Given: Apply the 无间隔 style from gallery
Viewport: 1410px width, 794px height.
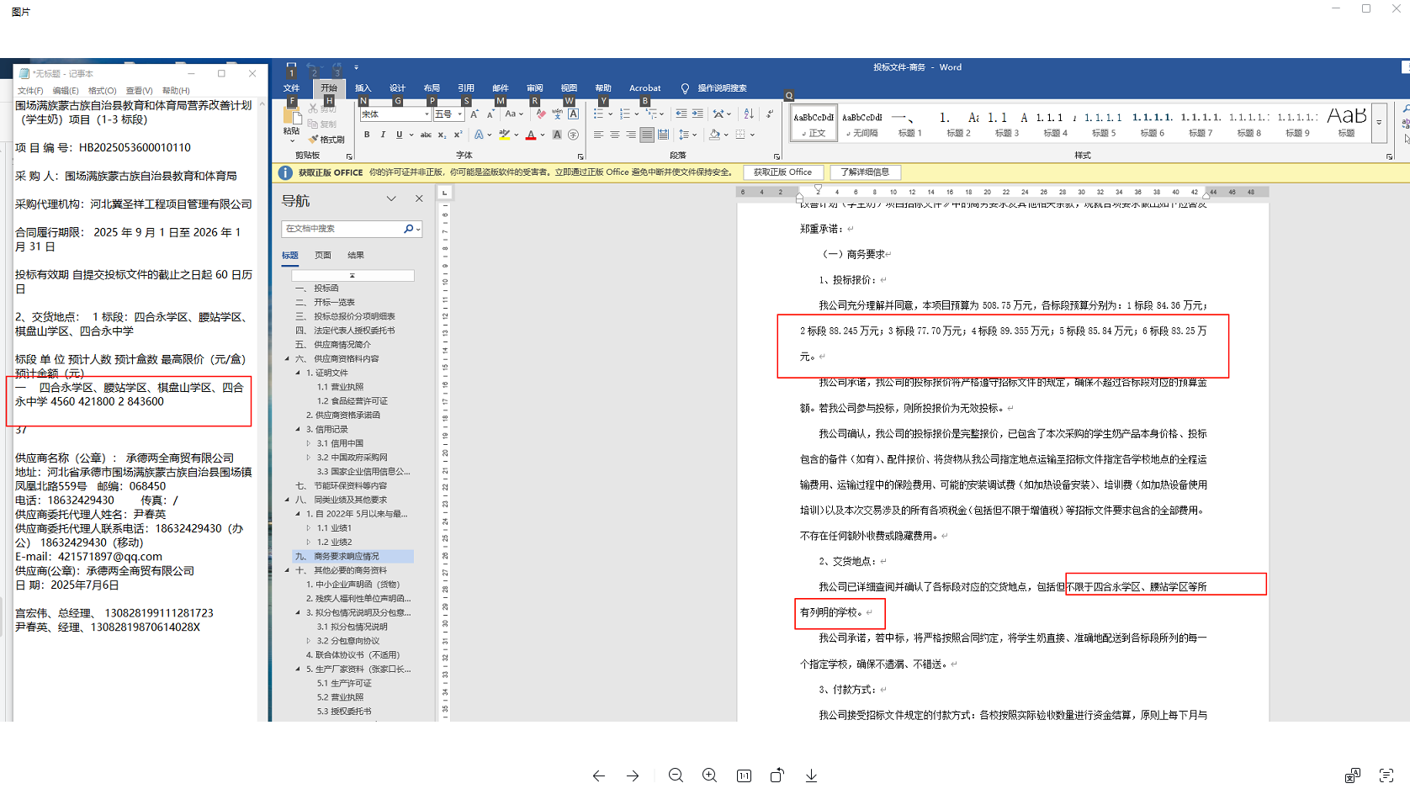Looking at the screenshot, I should pos(861,123).
